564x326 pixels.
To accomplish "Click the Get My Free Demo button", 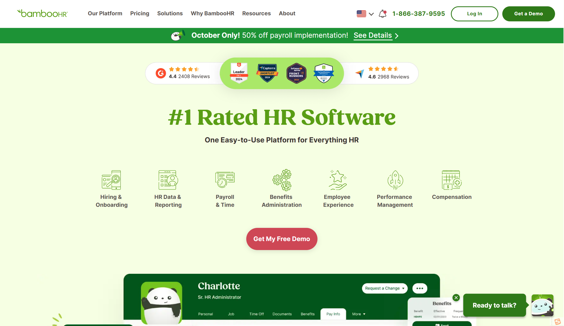I will point(282,239).
